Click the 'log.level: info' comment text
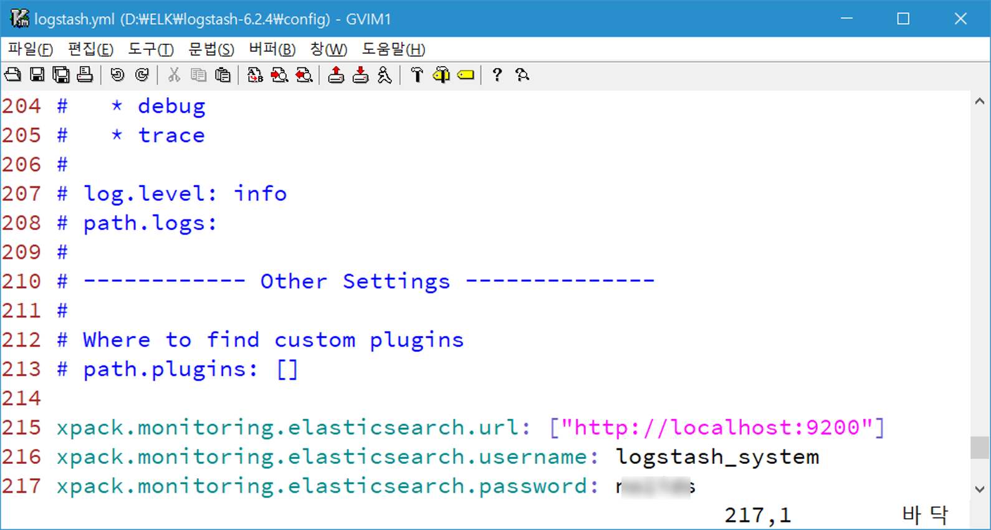The image size is (991, 530). tap(185, 194)
